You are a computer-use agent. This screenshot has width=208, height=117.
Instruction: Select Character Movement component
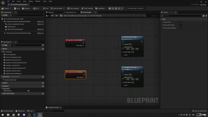pos(19,33)
